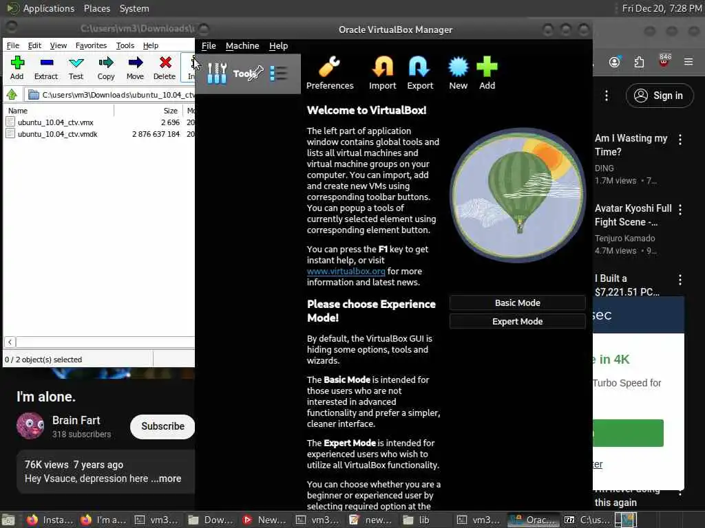Click the clock showing Fri Dec 20
The height and width of the screenshot is (528, 705).
662,8
